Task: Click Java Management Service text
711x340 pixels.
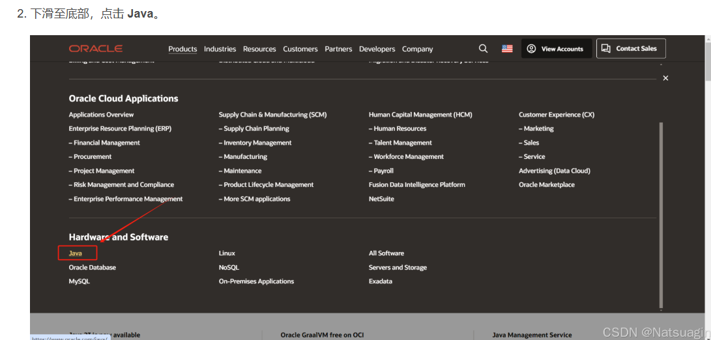Action: pos(532,335)
